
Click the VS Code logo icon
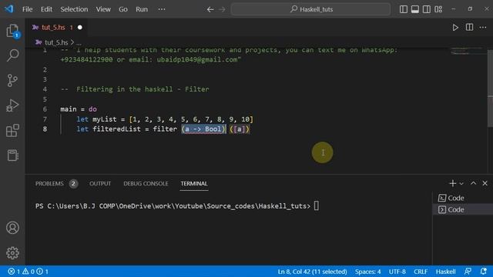[8, 8]
